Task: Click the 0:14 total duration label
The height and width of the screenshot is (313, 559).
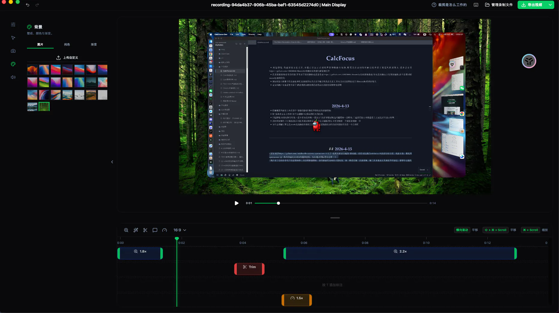Action: (x=433, y=203)
